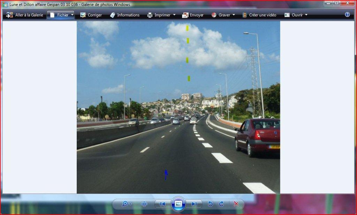Click Créer une vidéo
This screenshot has width=357, height=215.
coord(259,15)
